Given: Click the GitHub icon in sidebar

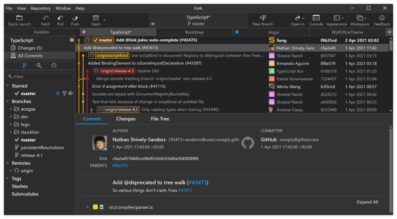Looking at the screenshot, I should coord(54,66).
